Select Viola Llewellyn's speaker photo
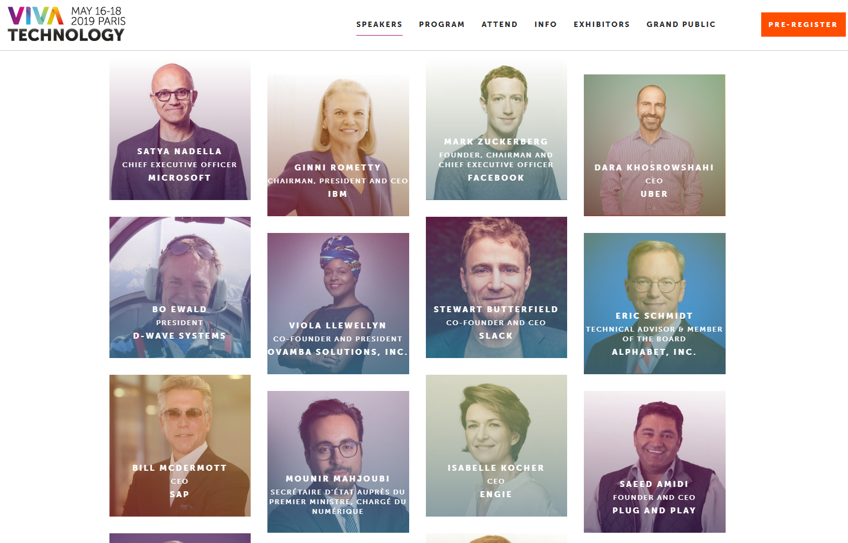 (338, 304)
